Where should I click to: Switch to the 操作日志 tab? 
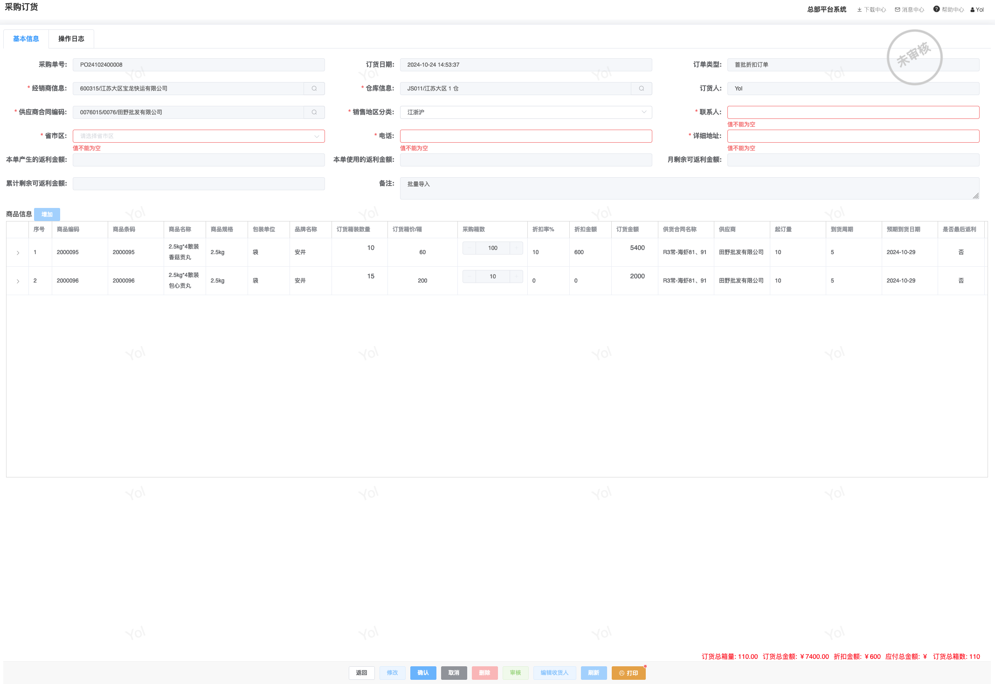pyautogui.click(x=71, y=39)
